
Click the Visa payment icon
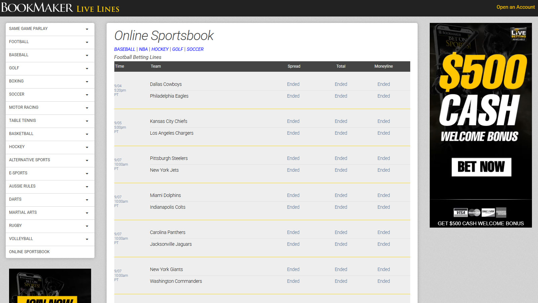click(461, 213)
